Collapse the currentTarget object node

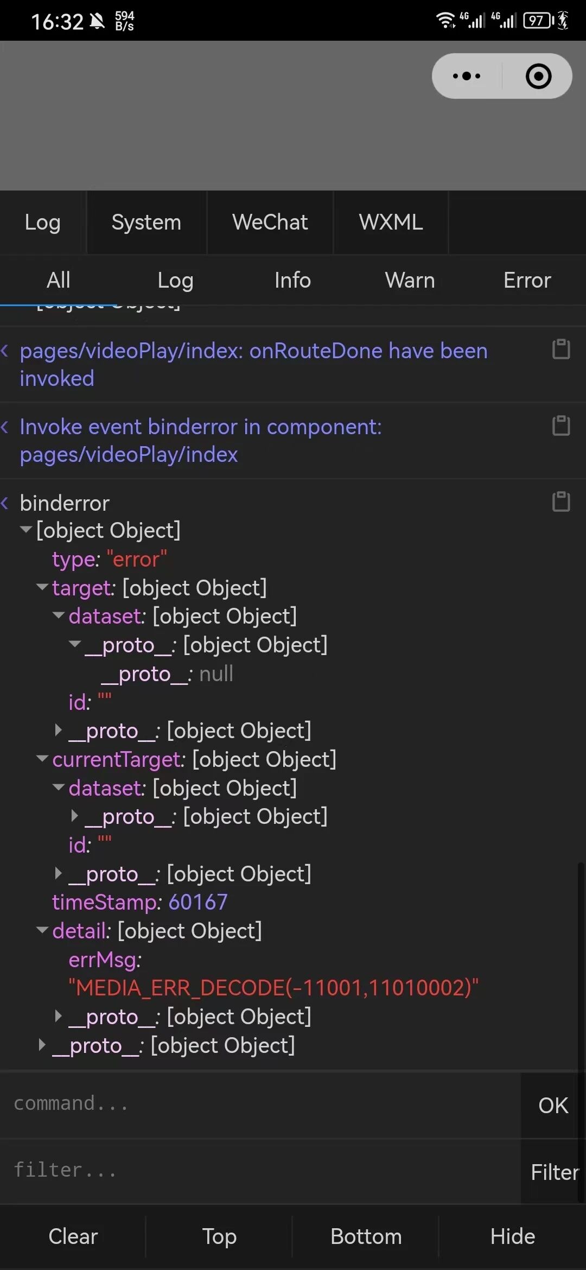(x=42, y=758)
